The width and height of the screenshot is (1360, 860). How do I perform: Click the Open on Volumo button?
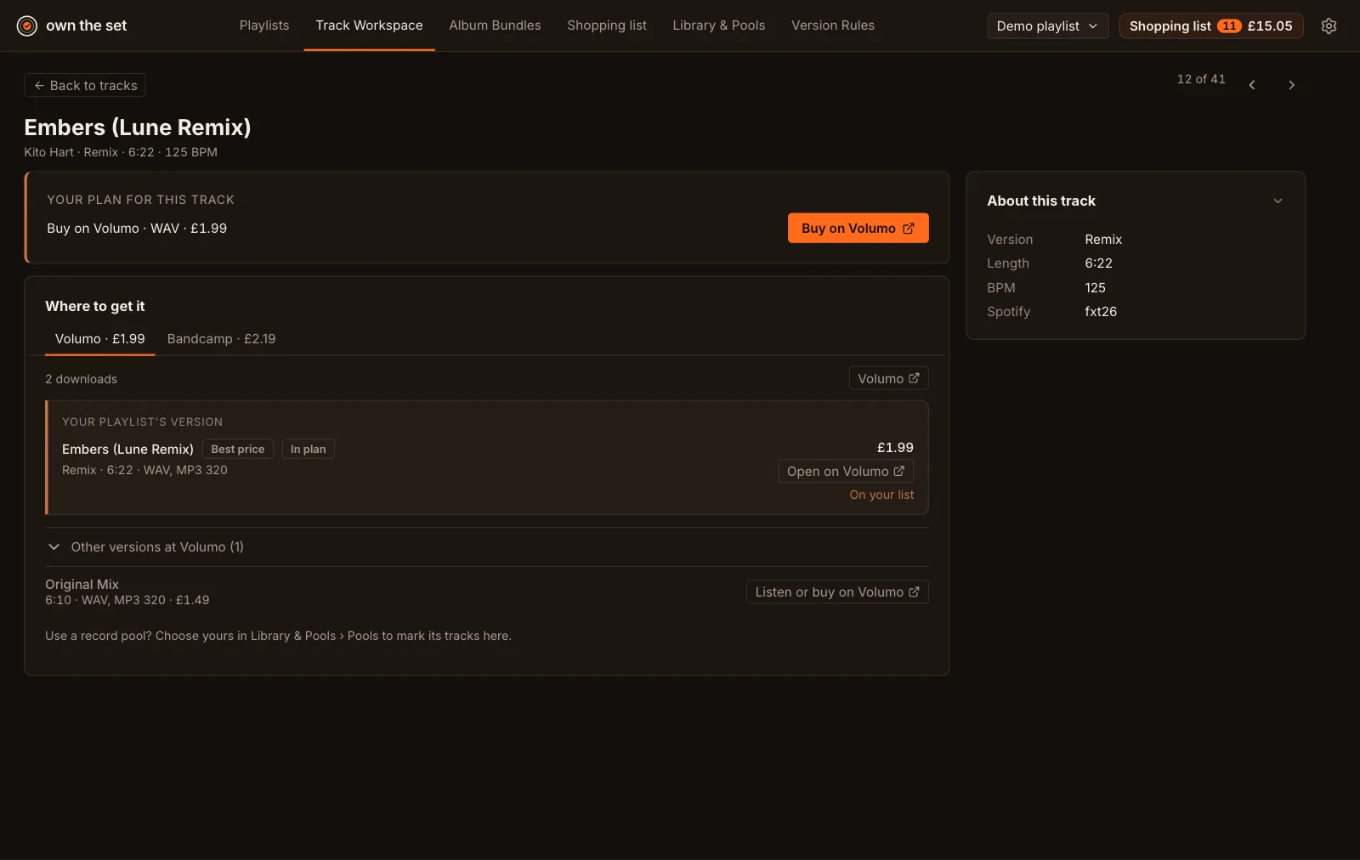pos(846,472)
